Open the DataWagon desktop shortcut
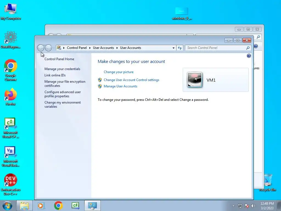The height and width of the screenshot is (211, 281). pyautogui.click(x=11, y=40)
